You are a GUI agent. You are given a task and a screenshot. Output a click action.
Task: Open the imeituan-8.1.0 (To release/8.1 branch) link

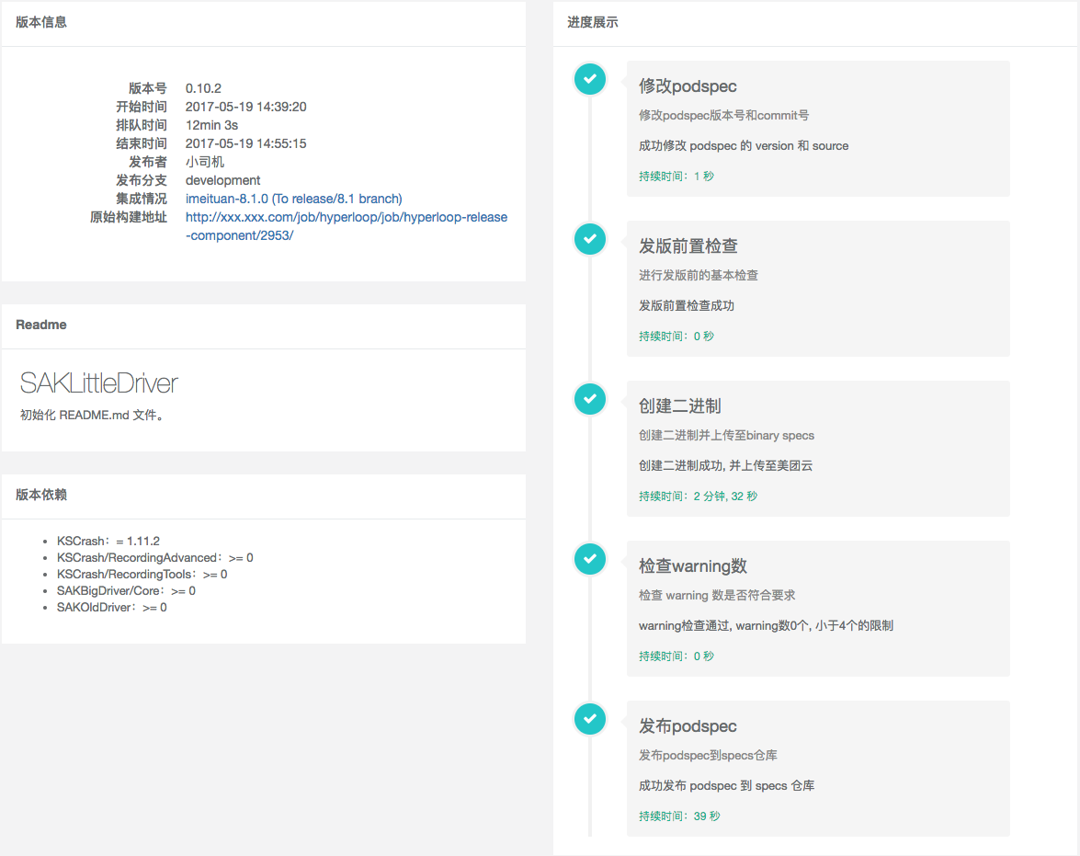pos(293,199)
